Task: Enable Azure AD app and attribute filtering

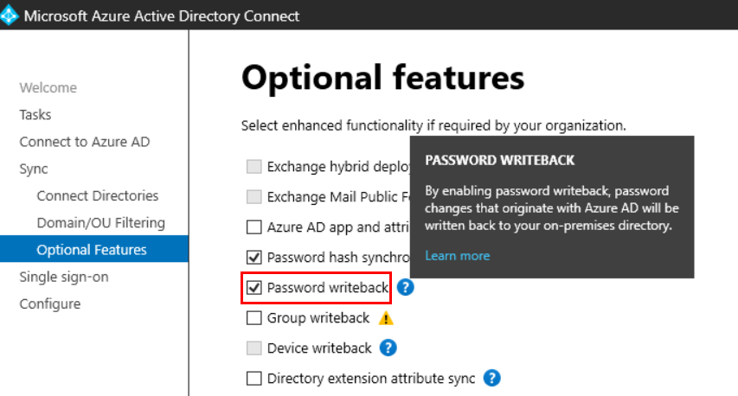Action: tap(254, 227)
